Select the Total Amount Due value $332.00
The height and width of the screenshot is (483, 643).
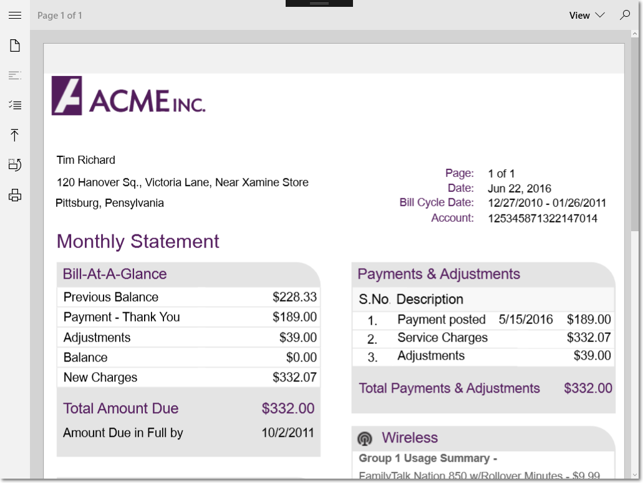tap(288, 409)
